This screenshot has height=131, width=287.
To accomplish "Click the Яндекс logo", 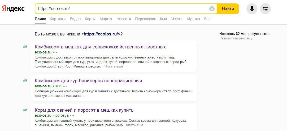I will tap(13, 8).
